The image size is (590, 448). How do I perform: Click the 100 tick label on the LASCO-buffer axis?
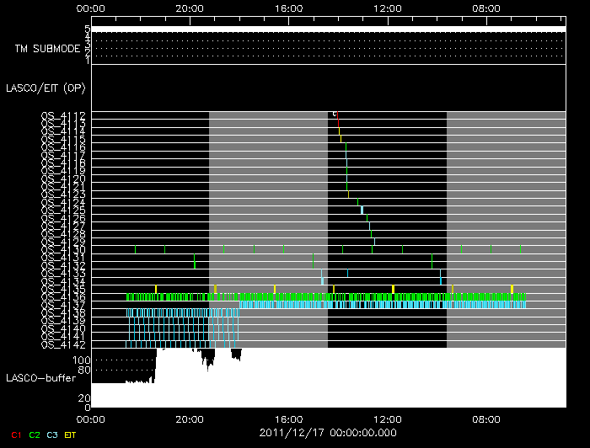[x=81, y=360]
